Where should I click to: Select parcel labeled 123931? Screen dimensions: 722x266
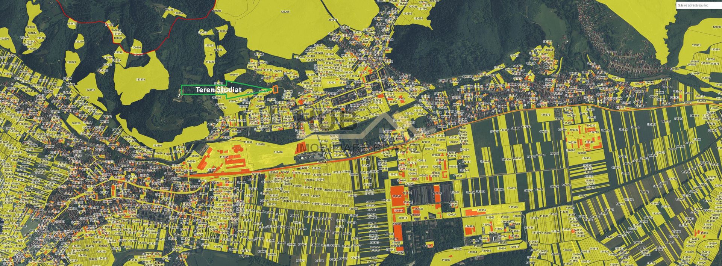[x=696, y=45]
